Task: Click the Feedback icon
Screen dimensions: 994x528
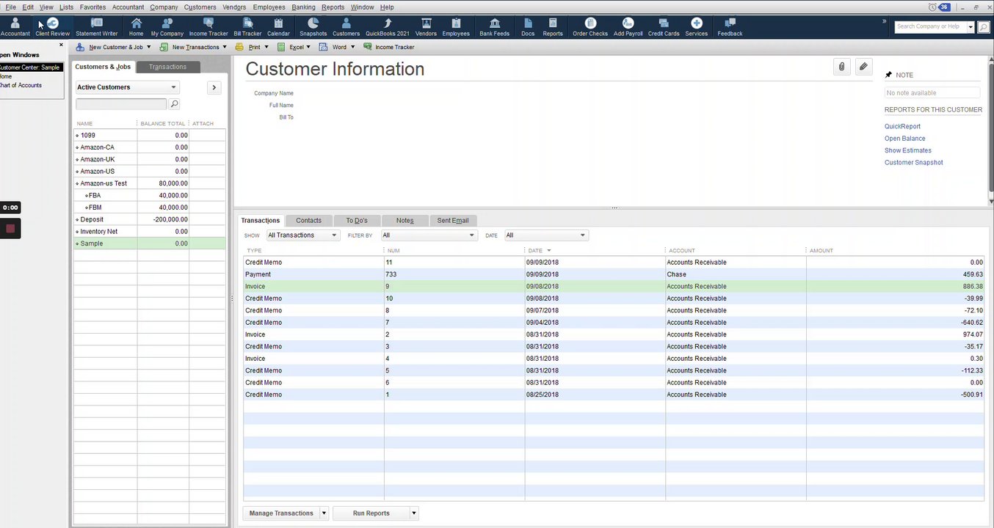Action: [730, 27]
